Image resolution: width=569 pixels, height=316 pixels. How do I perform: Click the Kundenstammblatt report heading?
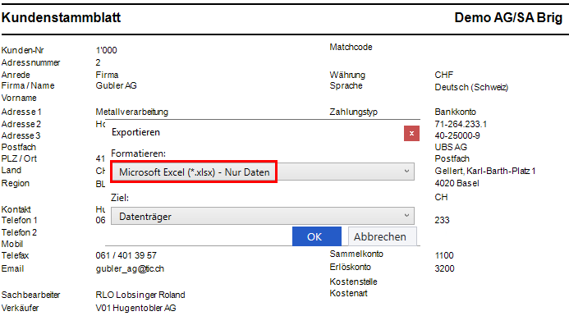point(61,17)
